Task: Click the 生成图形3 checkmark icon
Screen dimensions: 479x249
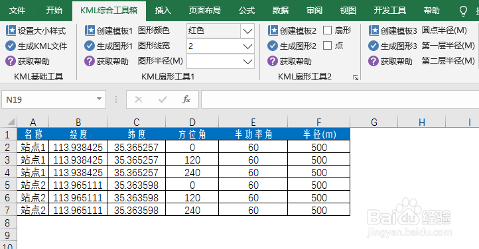Action: pos(374,46)
